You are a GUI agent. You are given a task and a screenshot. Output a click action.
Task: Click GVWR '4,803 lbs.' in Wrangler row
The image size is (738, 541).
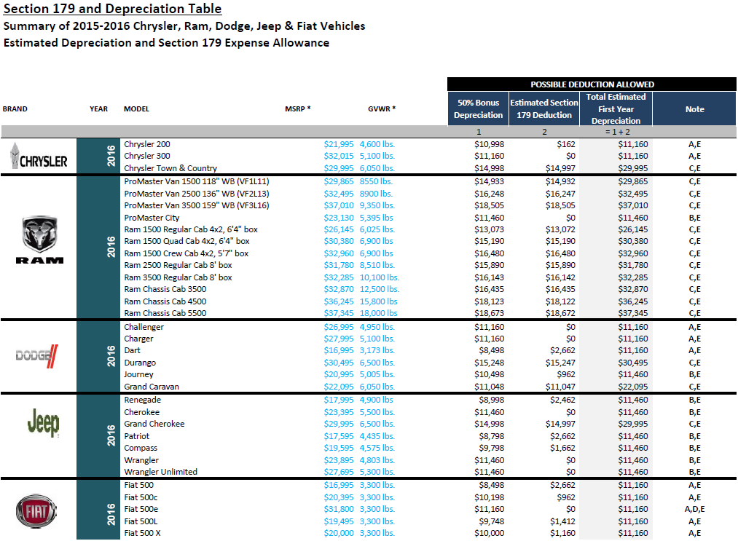click(x=377, y=460)
